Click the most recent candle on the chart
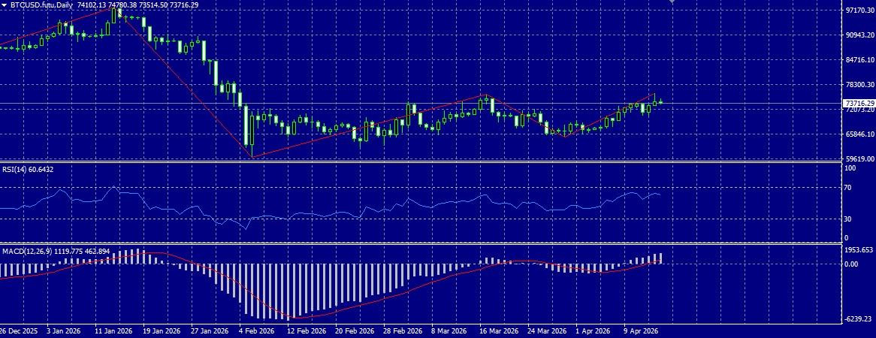876x338 pixels. 661,101
